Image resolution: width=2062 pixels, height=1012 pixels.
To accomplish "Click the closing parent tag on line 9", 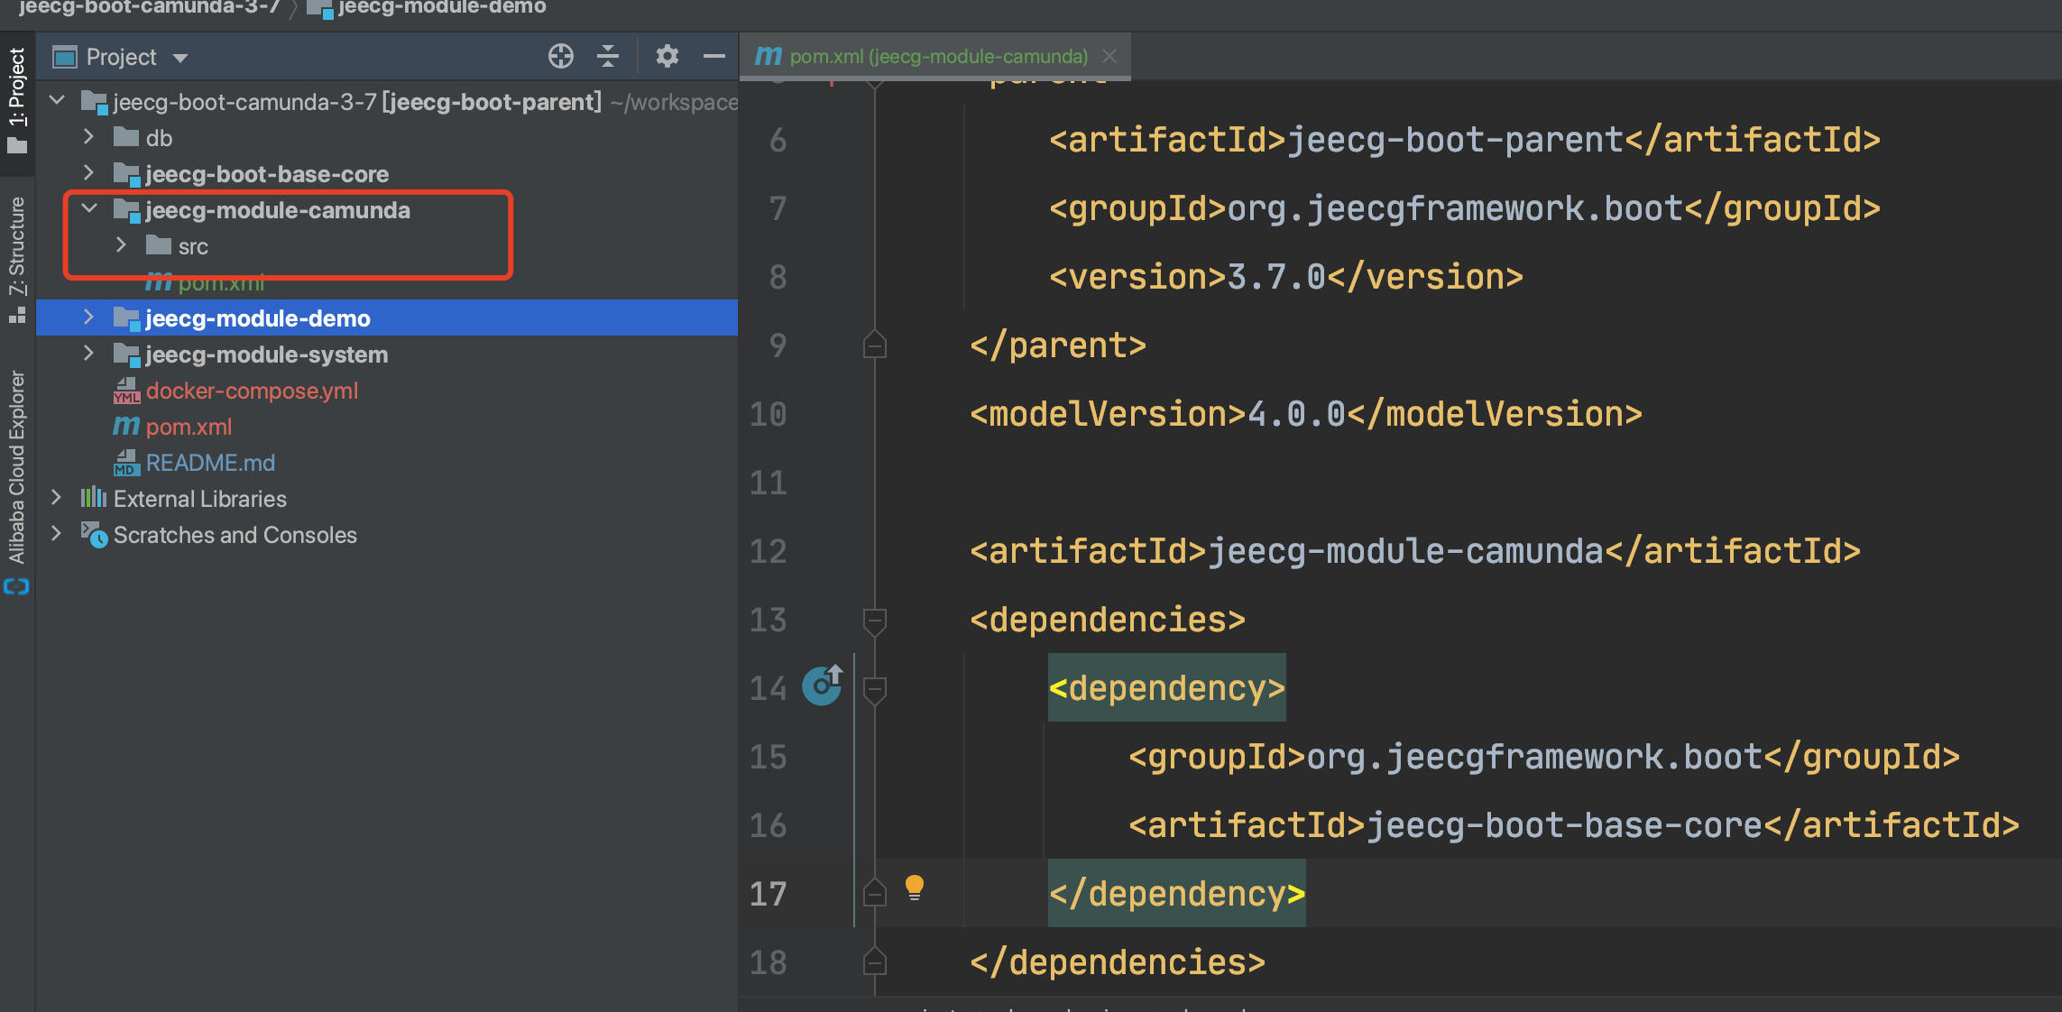I will (x=1057, y=345).
